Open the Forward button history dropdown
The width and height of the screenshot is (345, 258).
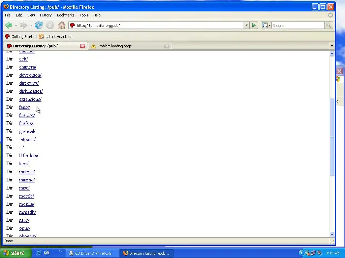click(31, 26)
